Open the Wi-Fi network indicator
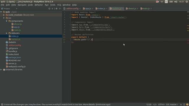This screenshot has width=189, height=106. pos(162,2)
